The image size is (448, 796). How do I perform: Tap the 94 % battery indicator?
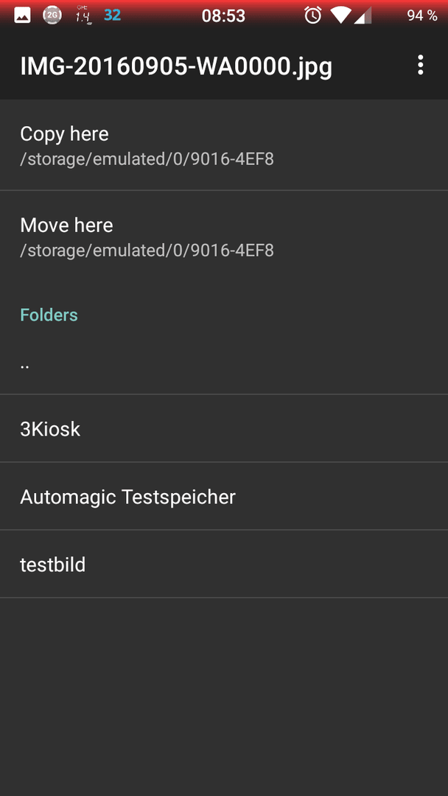click(422, 15)
